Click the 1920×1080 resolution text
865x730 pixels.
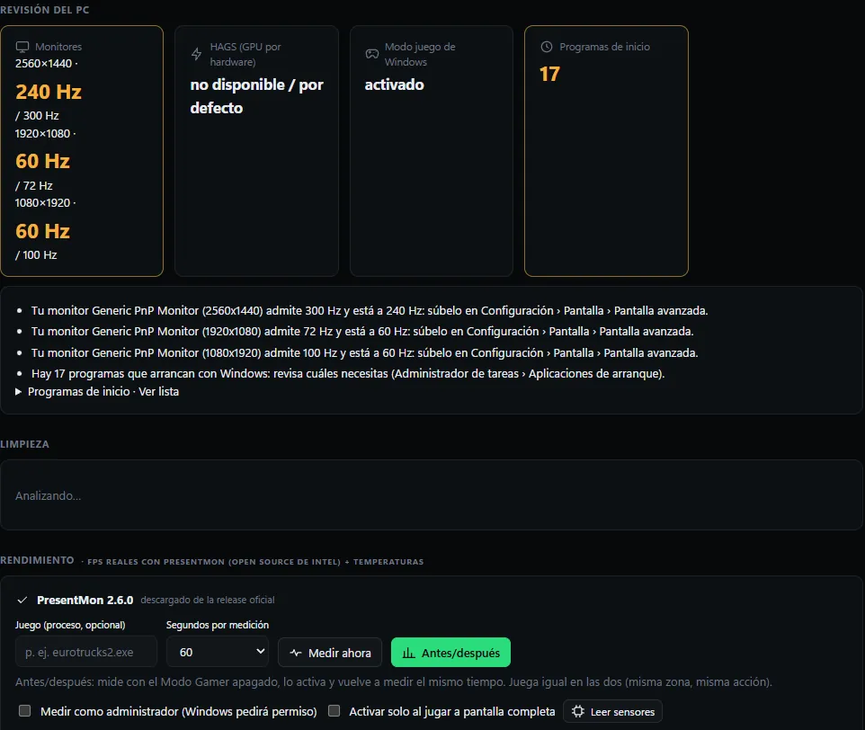point(42,133)
